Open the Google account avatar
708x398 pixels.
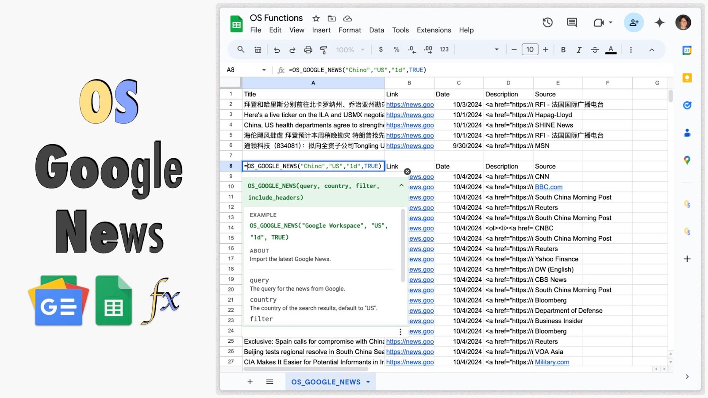coord(683,23)
